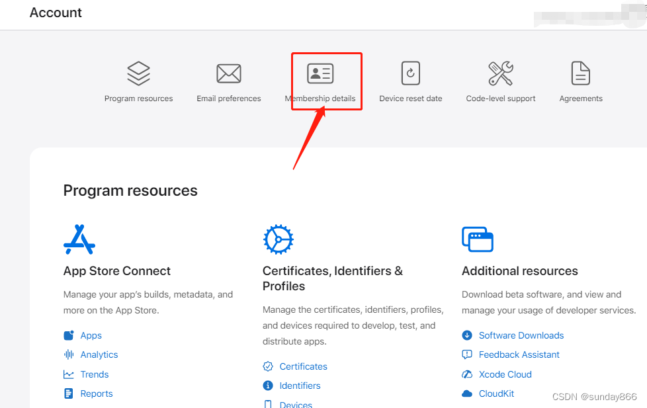
Task: Click the Identifiers info icon
Action: [x=268, y=386]
